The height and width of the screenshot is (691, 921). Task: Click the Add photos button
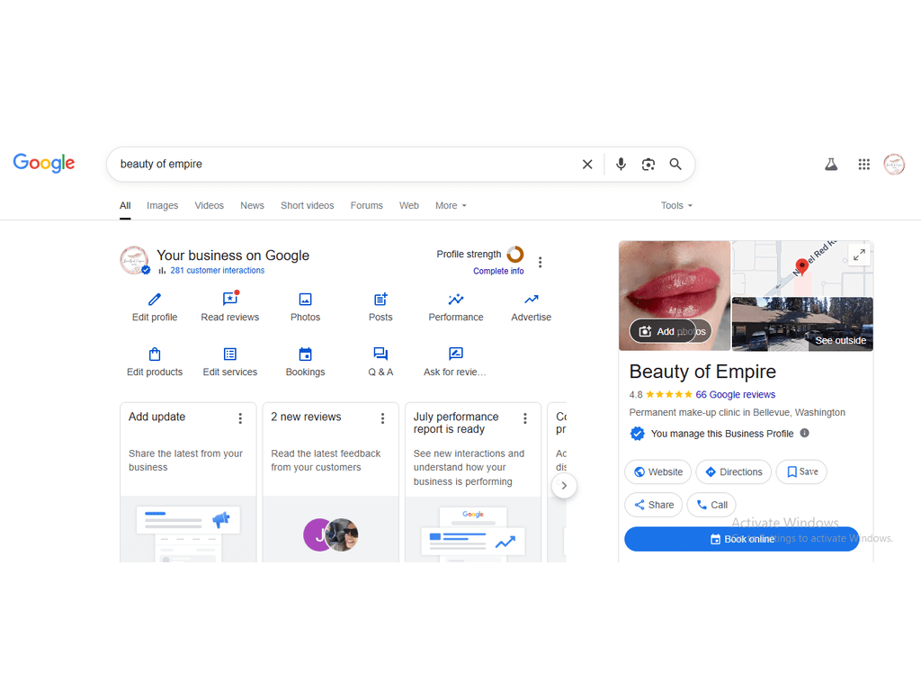[671, 331]
